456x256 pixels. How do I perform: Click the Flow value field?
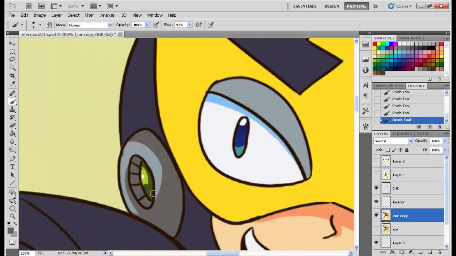(180, 25)
